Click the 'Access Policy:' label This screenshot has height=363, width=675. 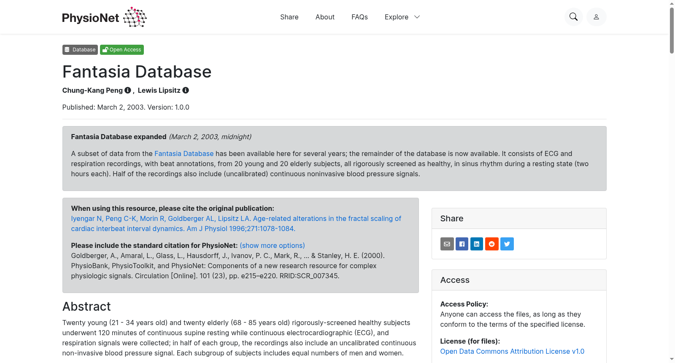point(464,304)
